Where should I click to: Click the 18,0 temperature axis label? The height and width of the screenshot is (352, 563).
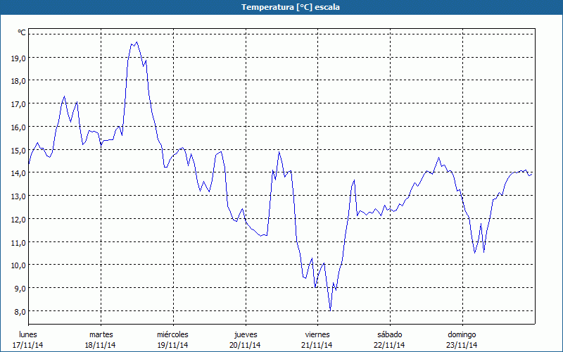click(18, 81)
